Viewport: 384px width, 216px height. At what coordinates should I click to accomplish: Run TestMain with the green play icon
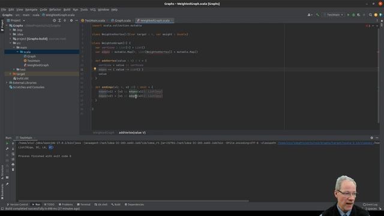348,15
